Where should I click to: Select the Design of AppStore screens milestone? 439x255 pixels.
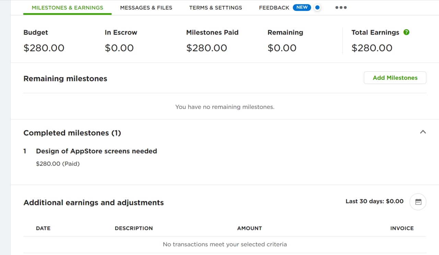click(x=96, y=151)
